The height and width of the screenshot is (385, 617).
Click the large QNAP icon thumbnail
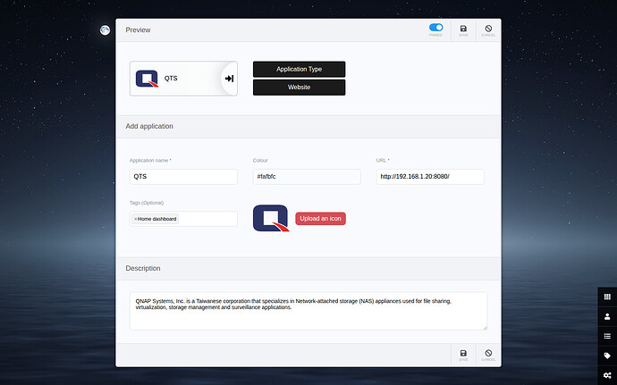pos(271,218)
